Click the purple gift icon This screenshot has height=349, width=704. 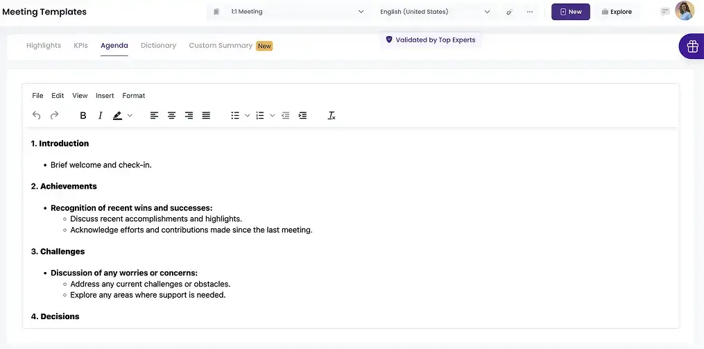692,46
